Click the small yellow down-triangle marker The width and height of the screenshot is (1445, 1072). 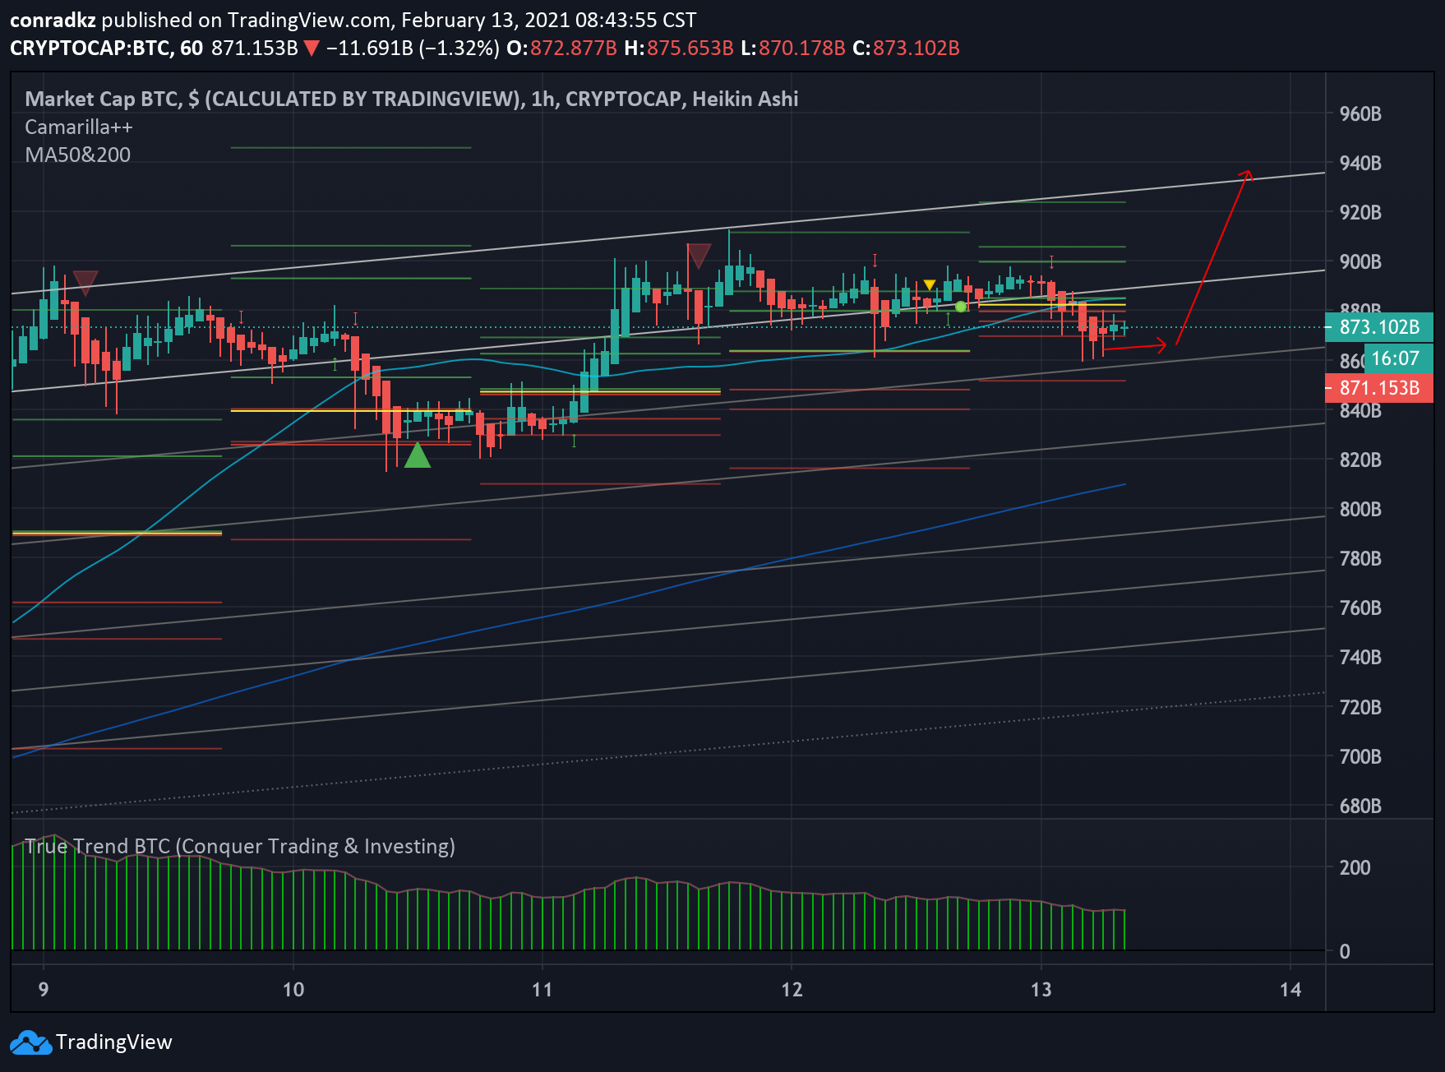click(930, 285)
